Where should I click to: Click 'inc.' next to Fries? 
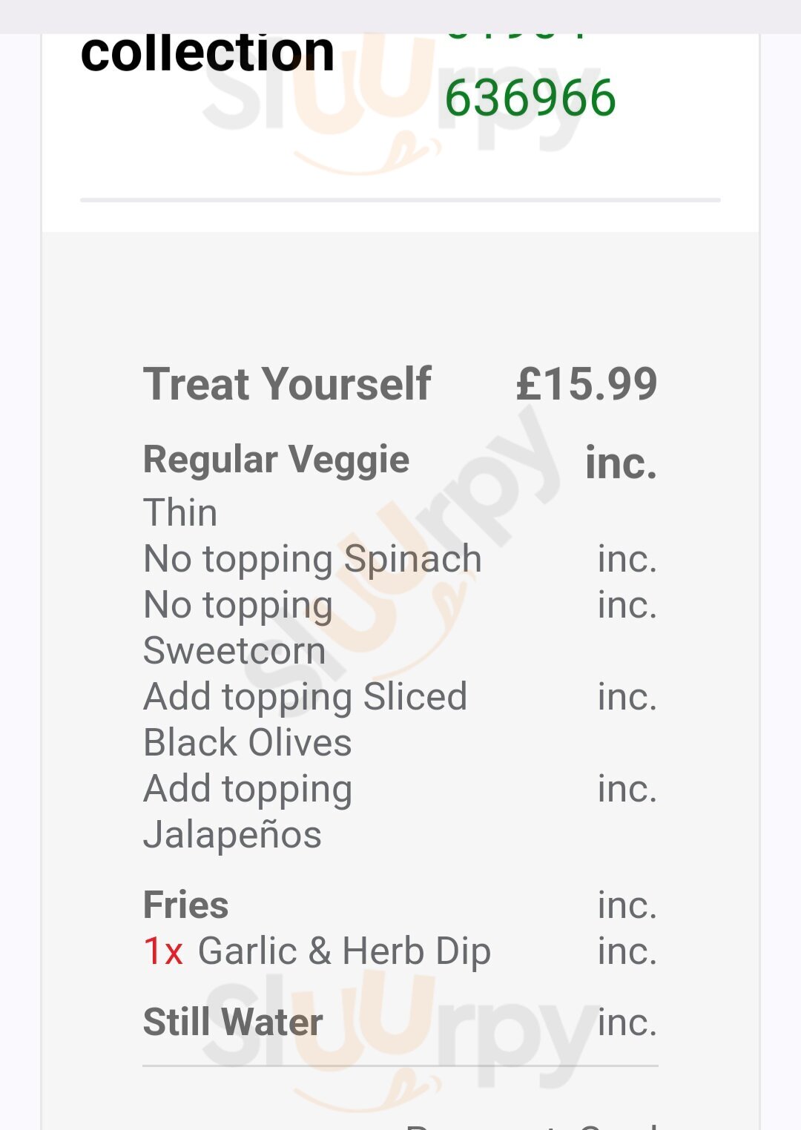point(627,905)
